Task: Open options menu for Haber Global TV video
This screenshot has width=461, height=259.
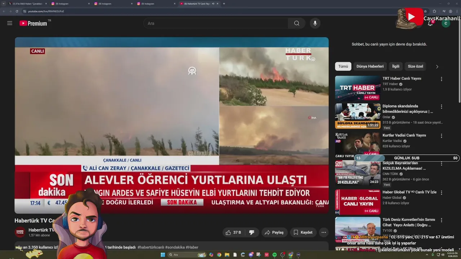Action: (x=442, y=192)
